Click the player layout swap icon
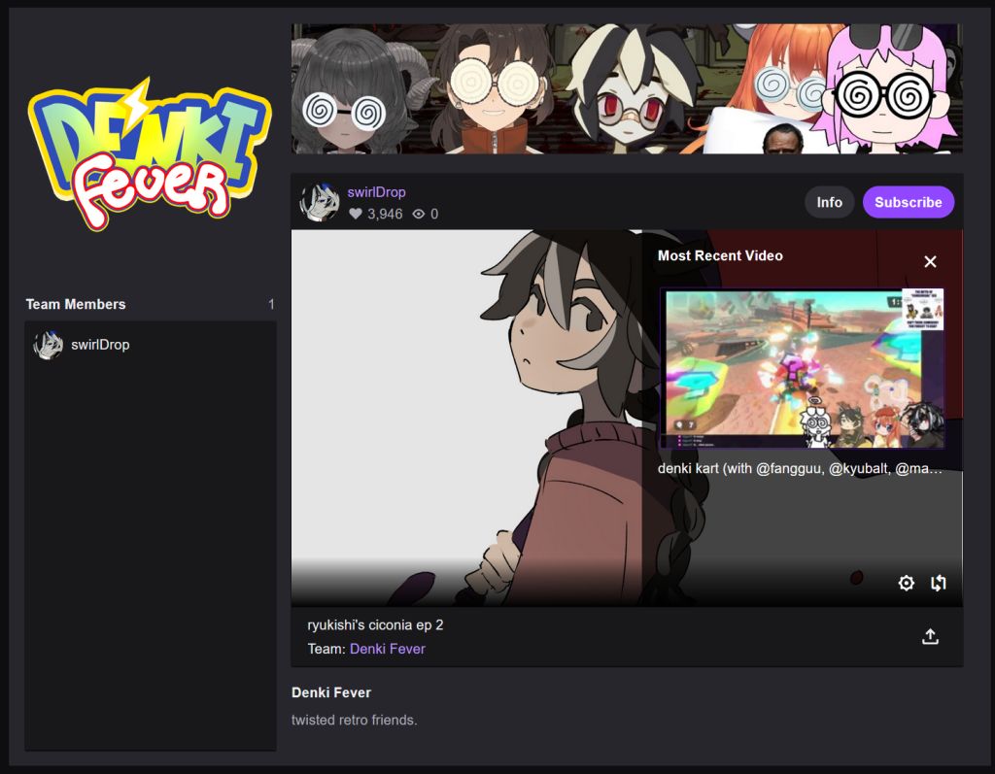 [x=938, y=583]
